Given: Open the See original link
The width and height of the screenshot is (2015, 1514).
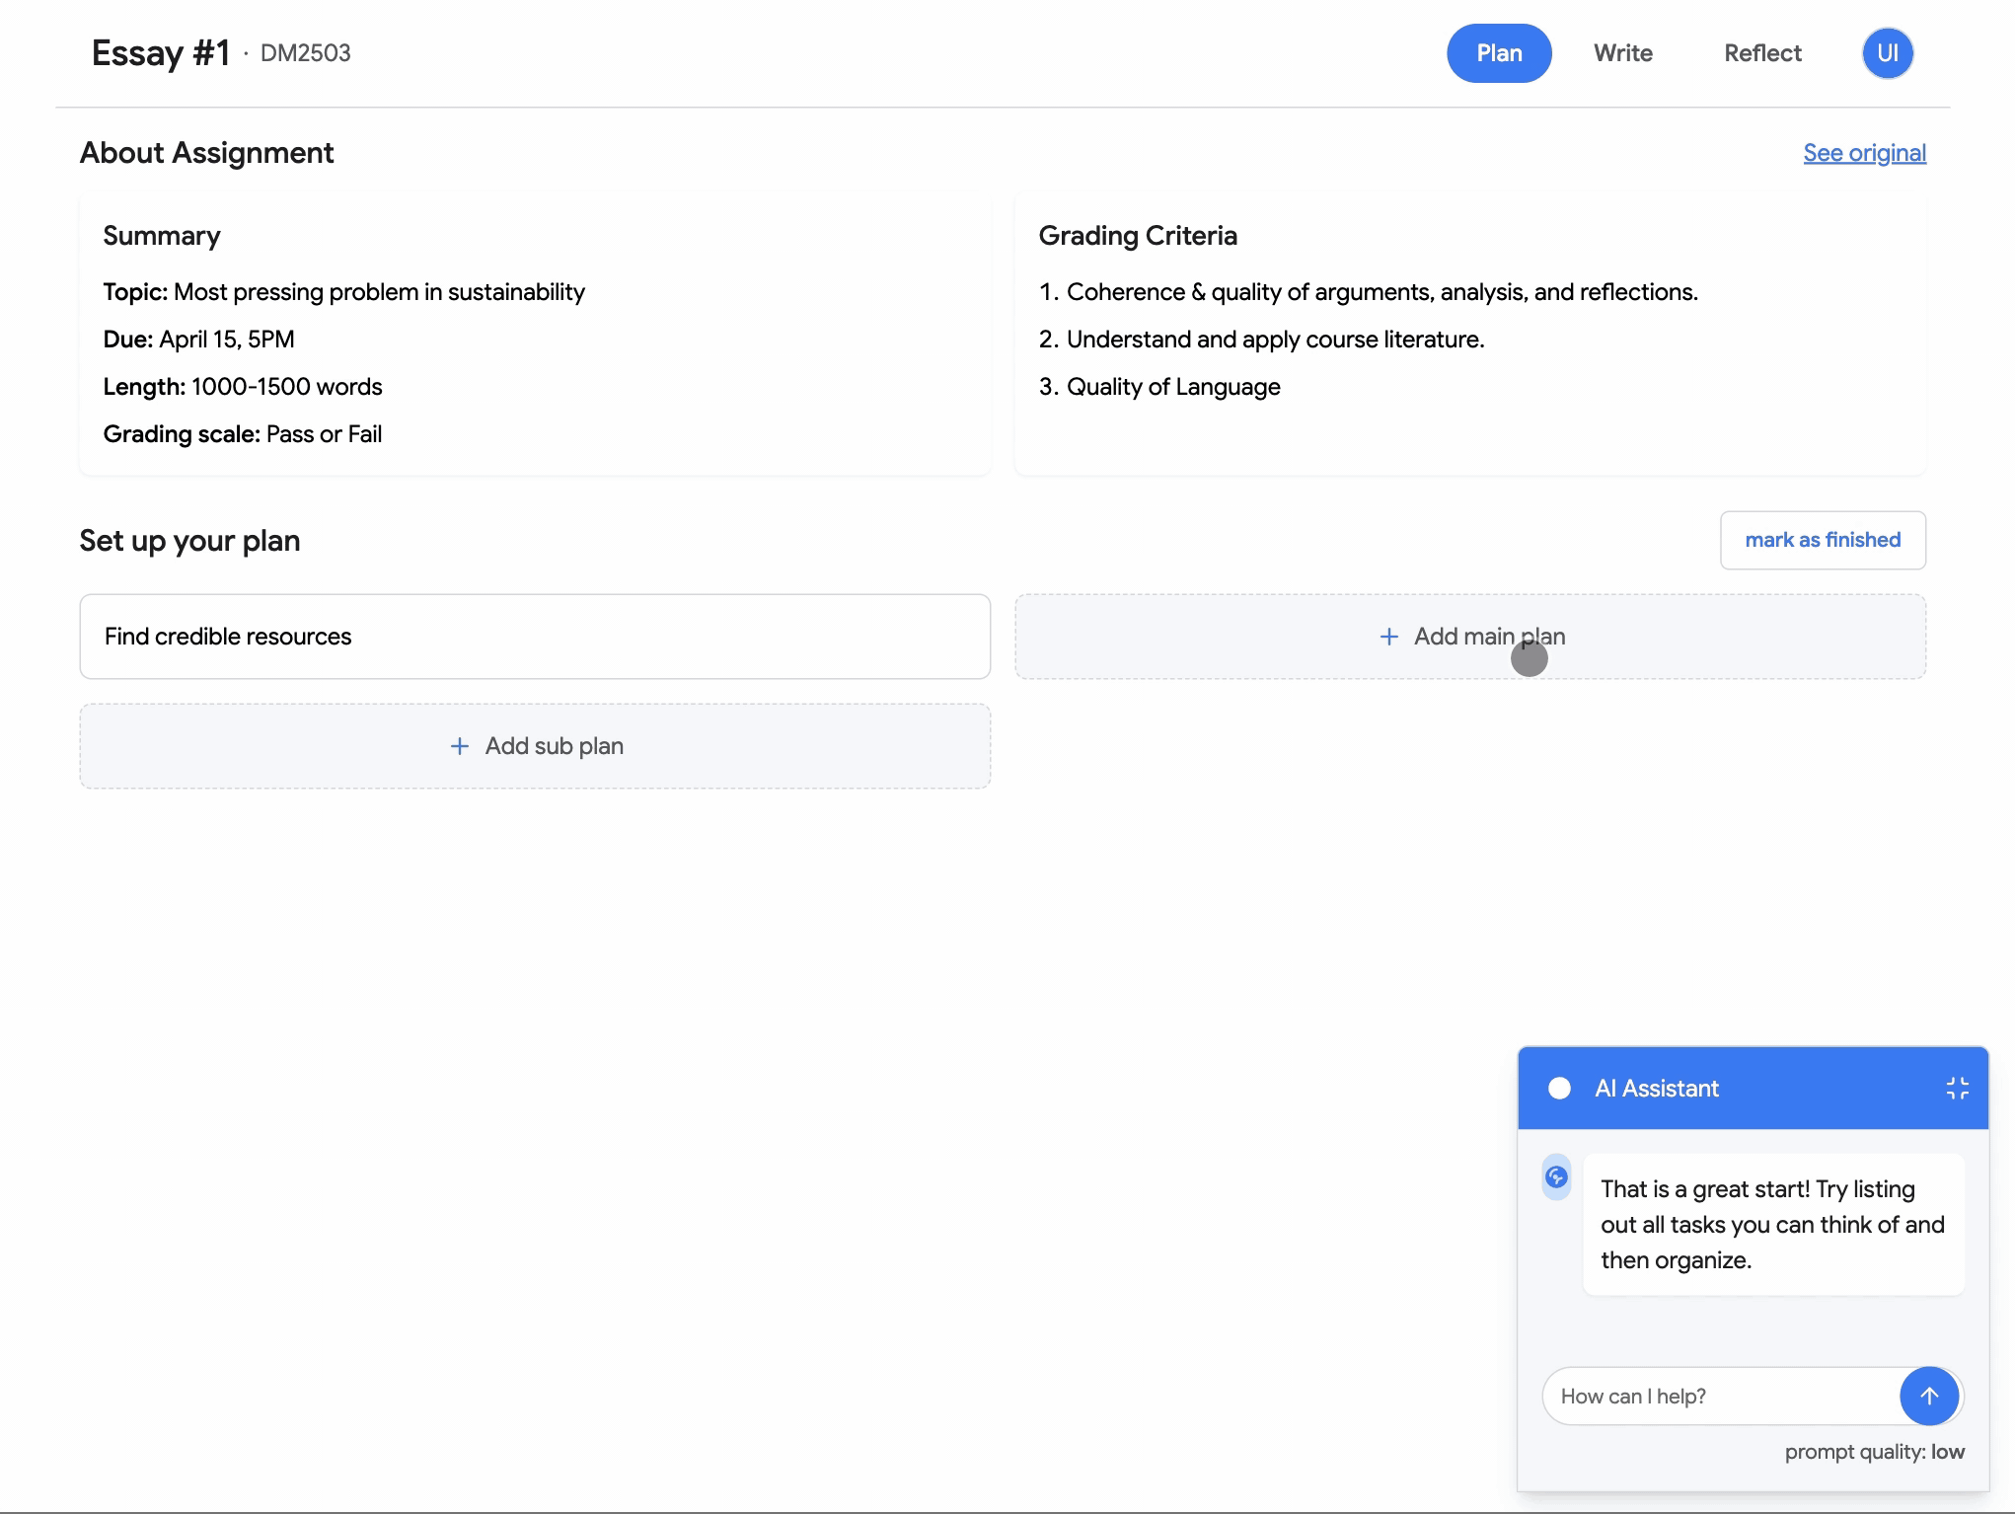Looking at the screenshot, I should (x=1863, y=153).
